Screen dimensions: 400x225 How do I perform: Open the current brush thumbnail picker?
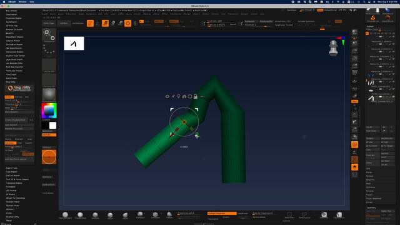pyautogui.click(x=49, y=36)
